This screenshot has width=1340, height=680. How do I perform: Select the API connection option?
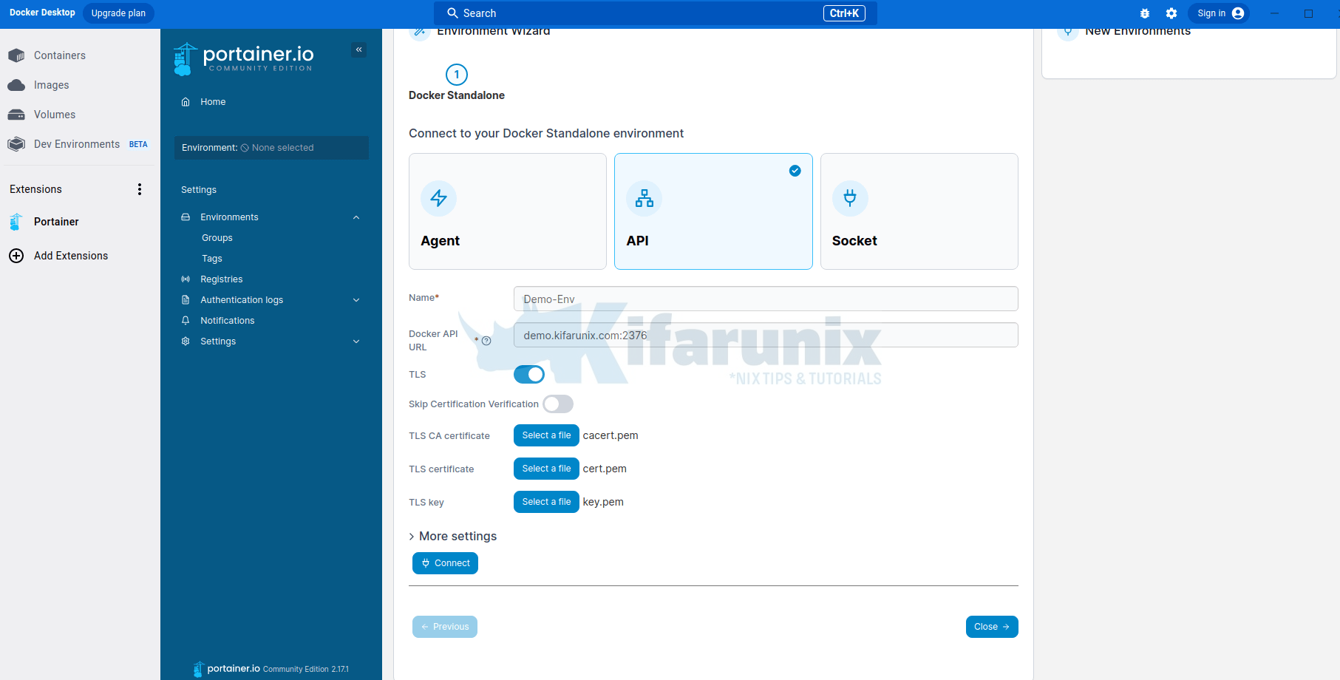pos(713,211)
